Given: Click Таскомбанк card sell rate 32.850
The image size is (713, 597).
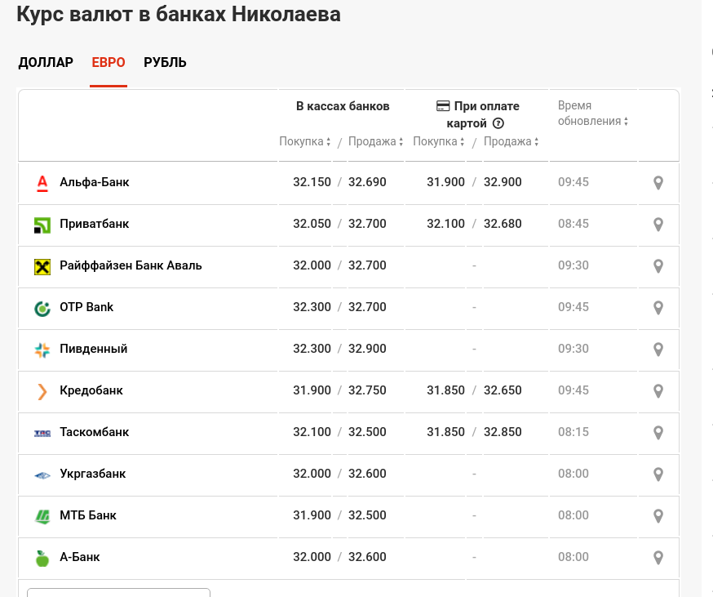Looking at the screenshot, I should click(x=503, y=432).
